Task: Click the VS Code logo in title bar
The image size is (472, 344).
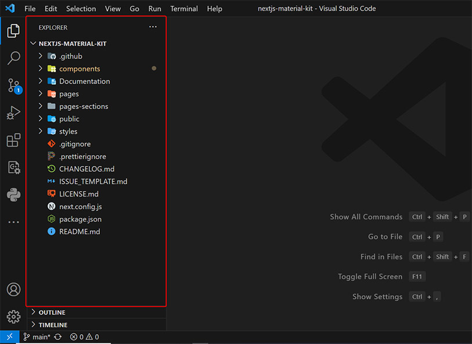Action: point(10,9)
